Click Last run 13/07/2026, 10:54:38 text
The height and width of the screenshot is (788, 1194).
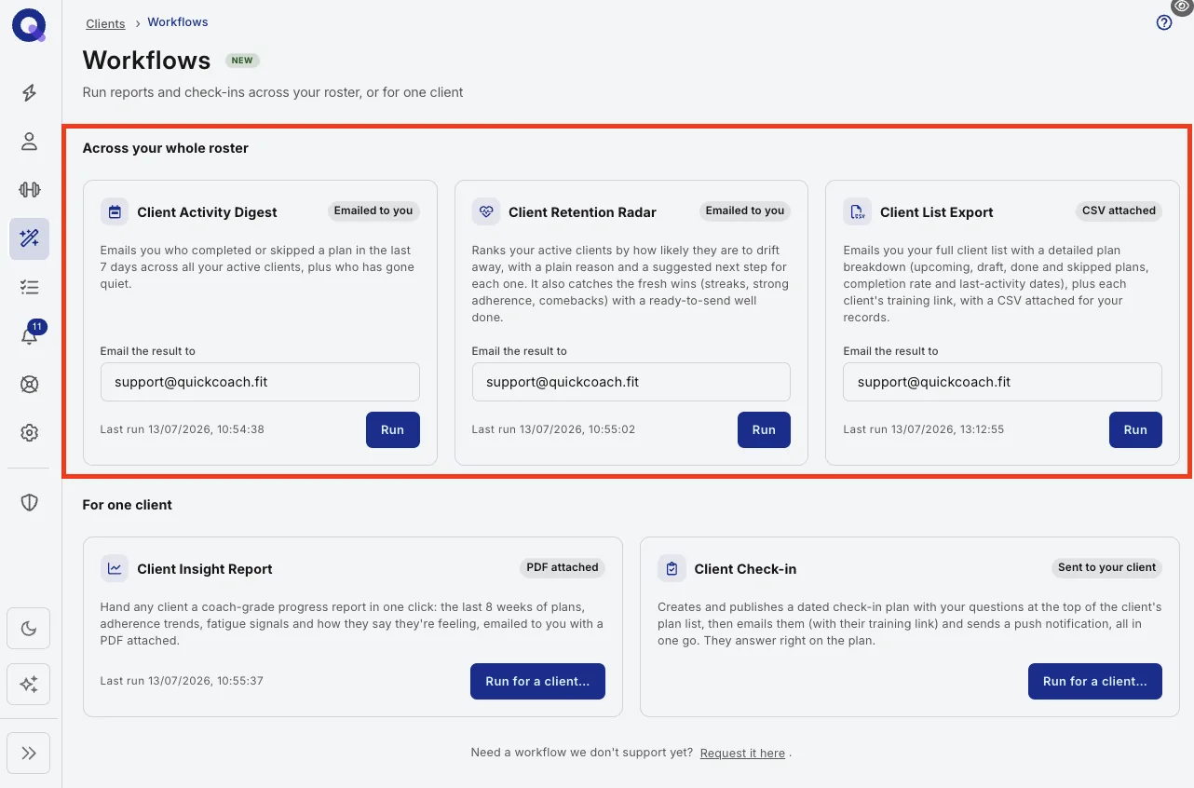(x=183, y=430)
